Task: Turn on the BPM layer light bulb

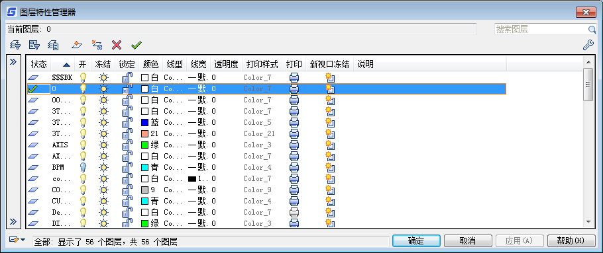Action: pyautogui.click(x=83, y=167)
